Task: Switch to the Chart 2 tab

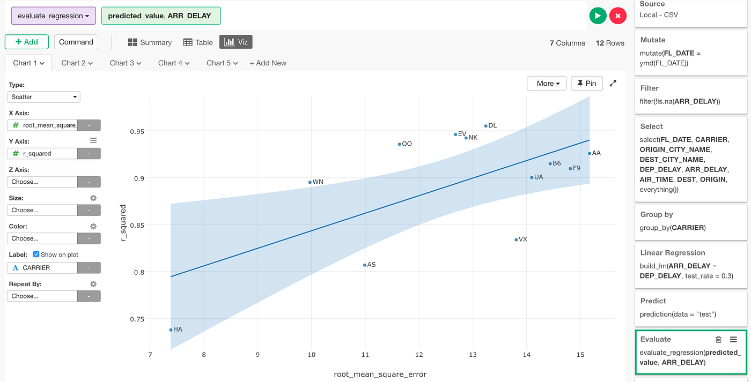Action: coord(77,63)
